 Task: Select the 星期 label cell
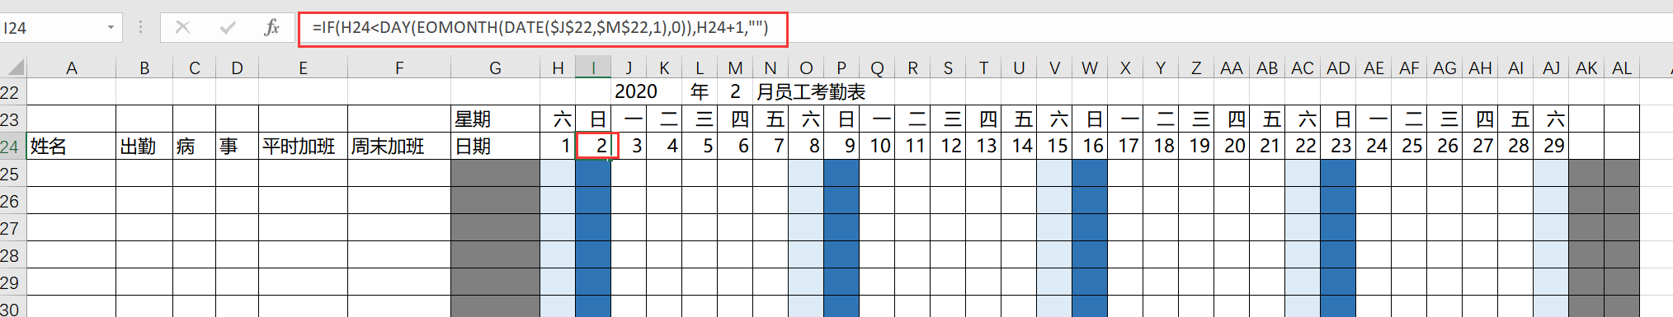pyautogui.click(x=495, y=119)
